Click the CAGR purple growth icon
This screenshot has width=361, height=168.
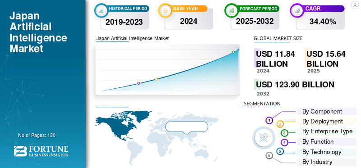click(297, 10)
